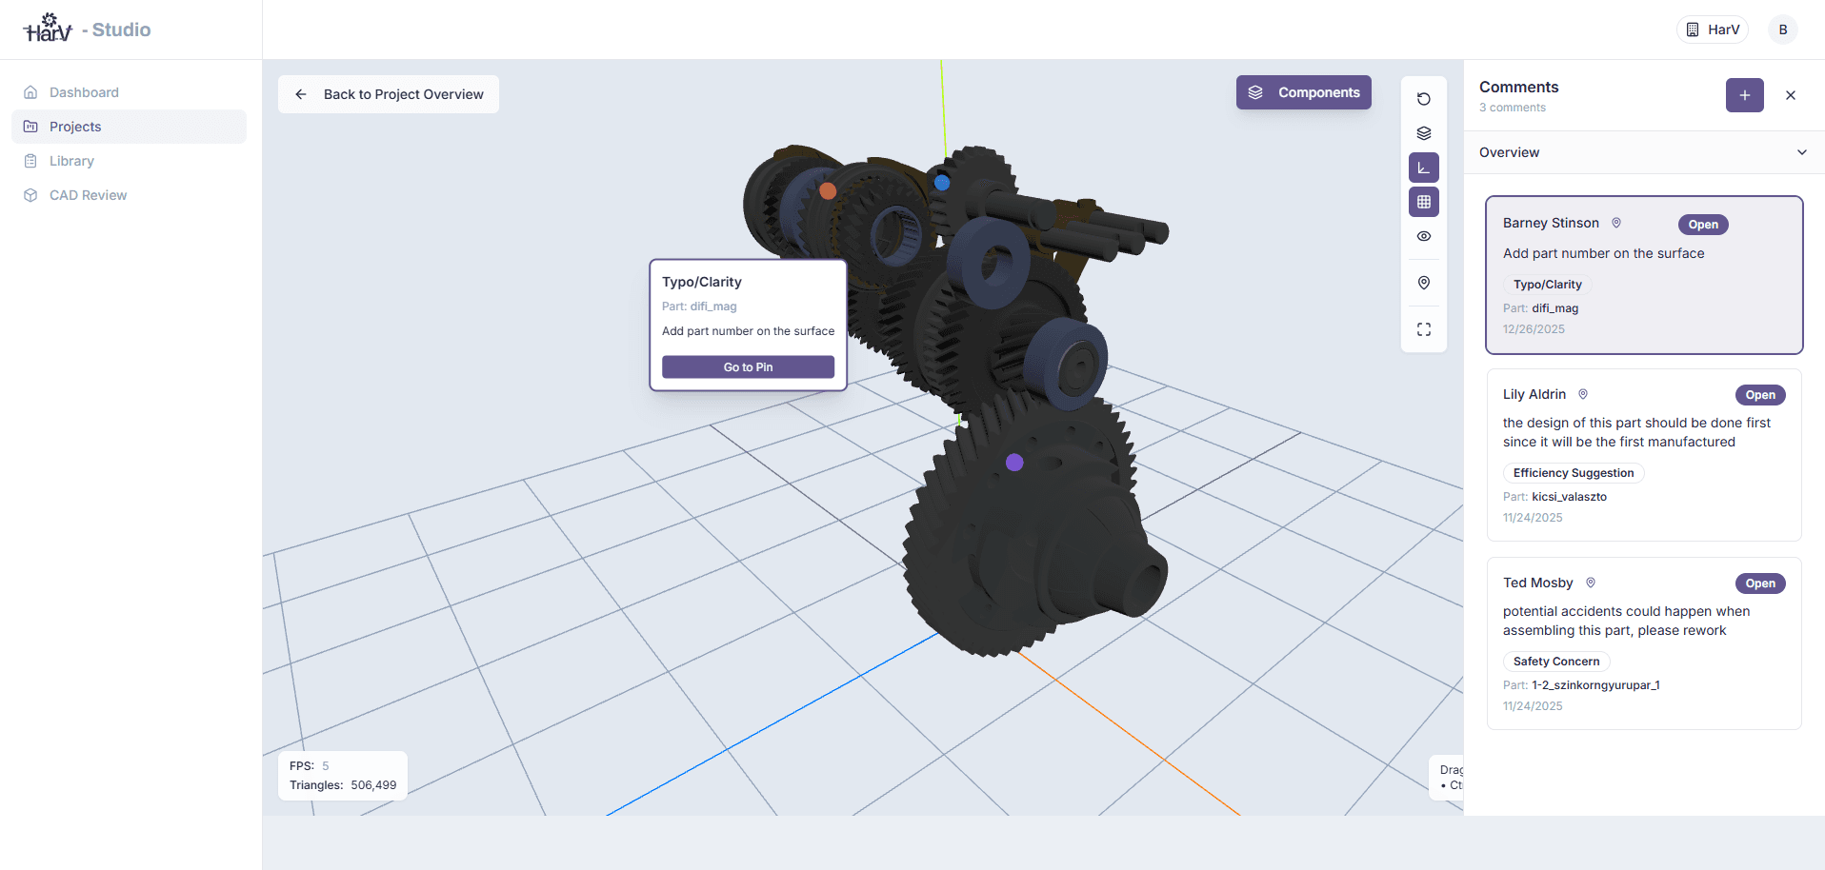
Task: Open the Components panel button
Action: click(1304, 92)
